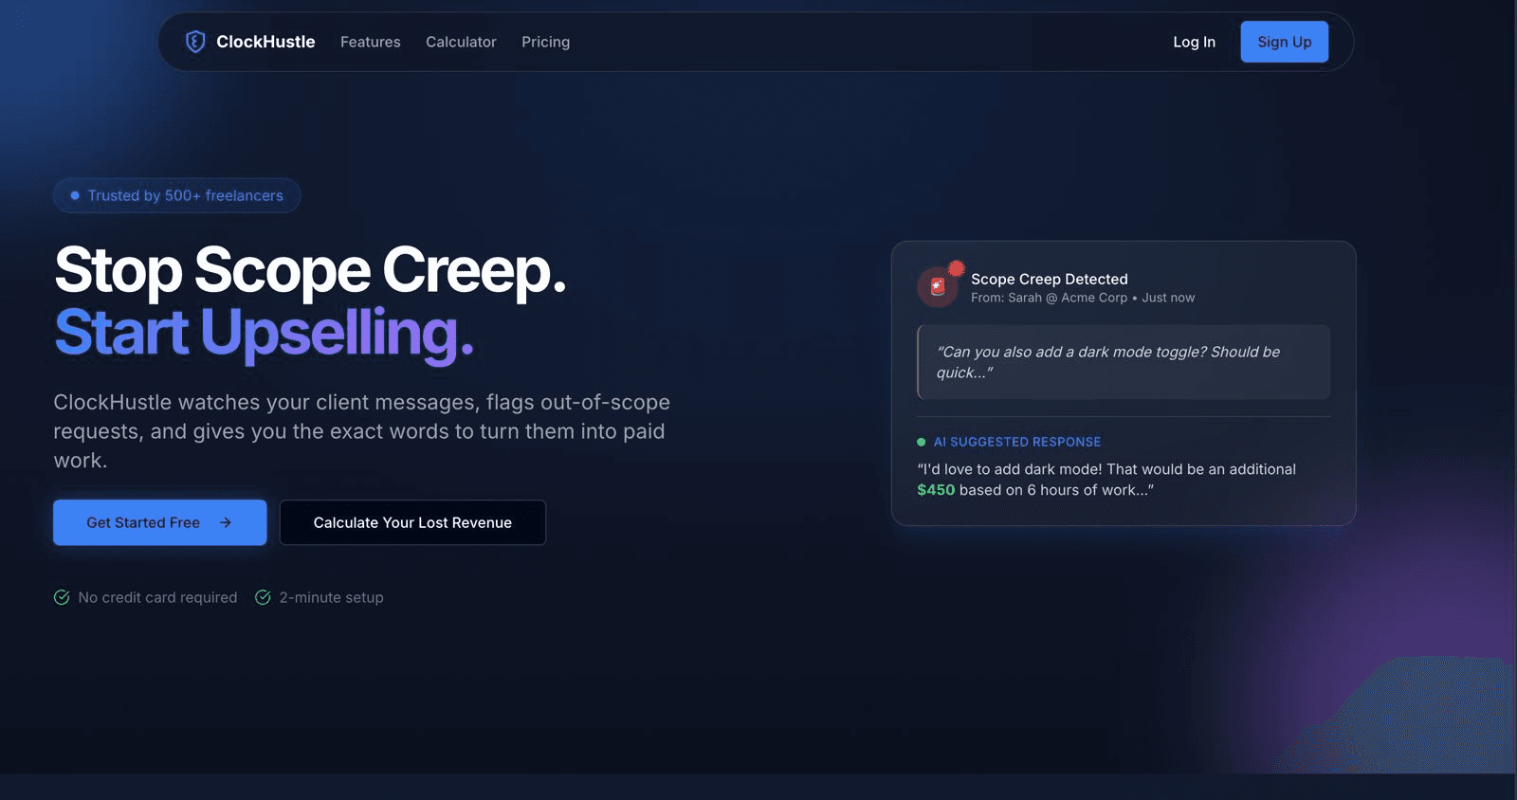Screen dimensions: 1517x800
Task: Click the checkmark icon beside No credit card required
Action: coord(62,597)
